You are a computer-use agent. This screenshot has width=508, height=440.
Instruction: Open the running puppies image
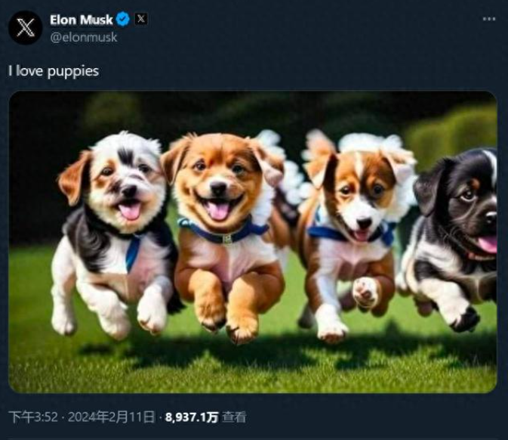pyautogui.click(x=253, y=242)
